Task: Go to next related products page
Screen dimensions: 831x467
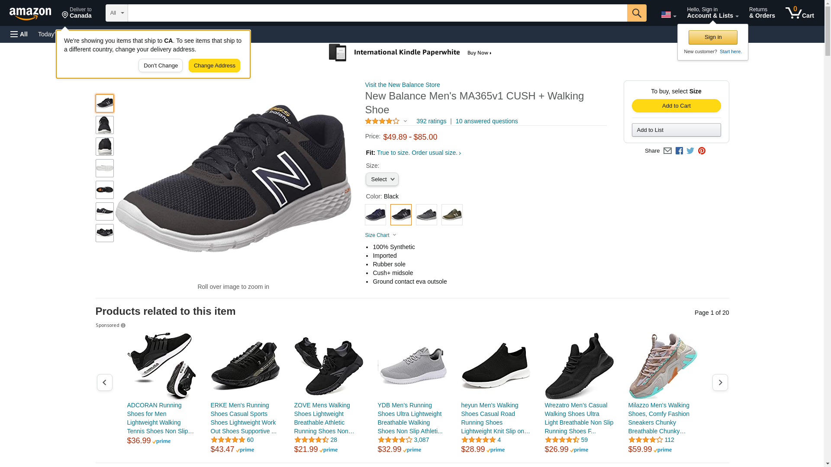Action: (x=720, y=383)
